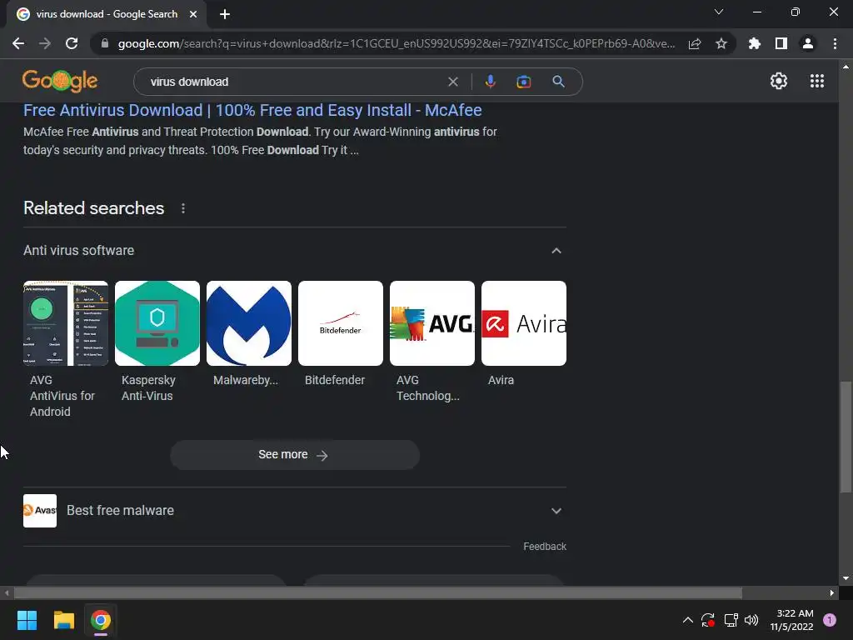Click the horizontal scrollbar thumb
Image resolution: width=853 pixels, height=640 pixels.
(x=378, y=592)
